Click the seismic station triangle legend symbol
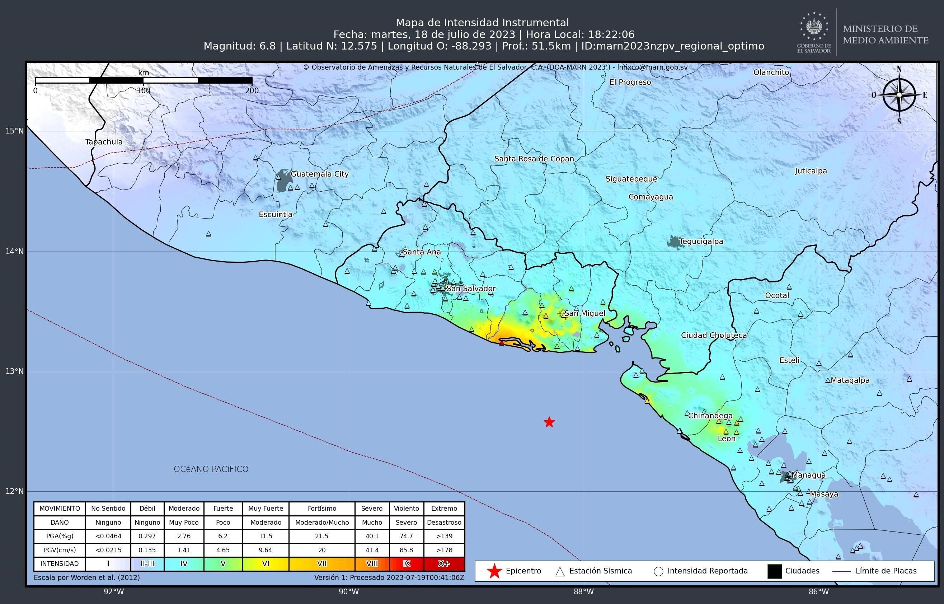 click(560, 571)
